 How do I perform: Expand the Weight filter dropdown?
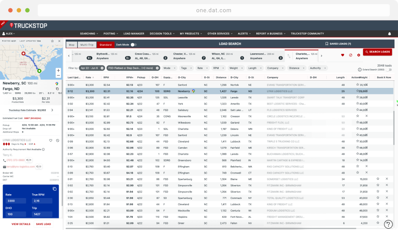pos(235,68)
